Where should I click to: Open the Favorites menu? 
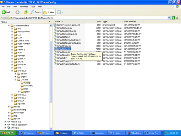[x=24, y=7]
